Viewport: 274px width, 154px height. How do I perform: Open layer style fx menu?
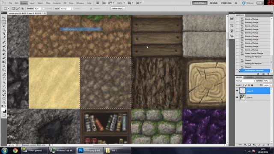tap(245, 145)
